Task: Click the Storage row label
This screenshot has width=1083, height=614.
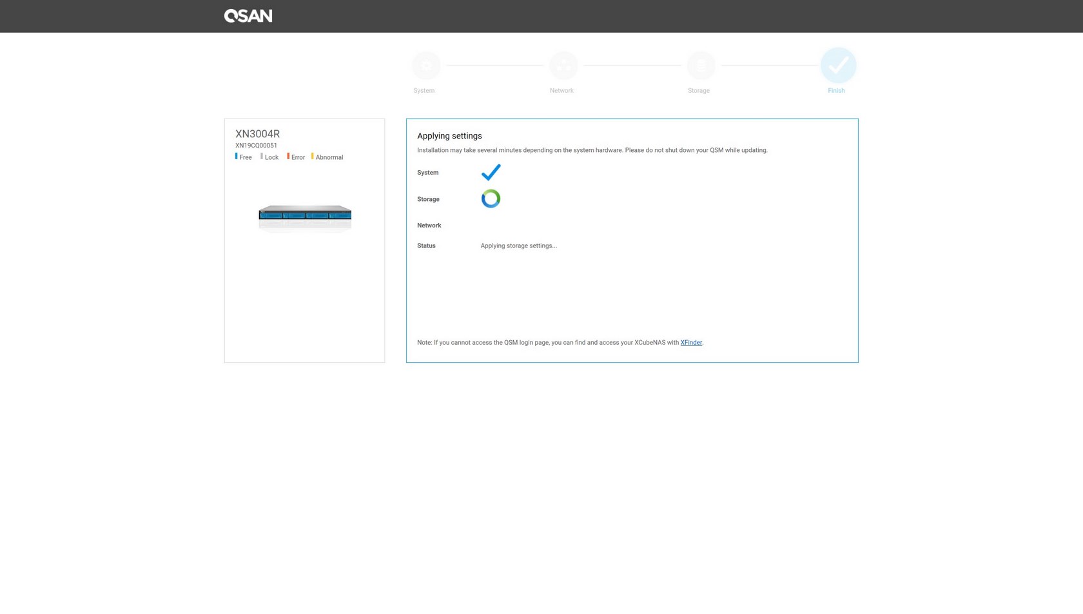Action: click(x=428, y=199)
